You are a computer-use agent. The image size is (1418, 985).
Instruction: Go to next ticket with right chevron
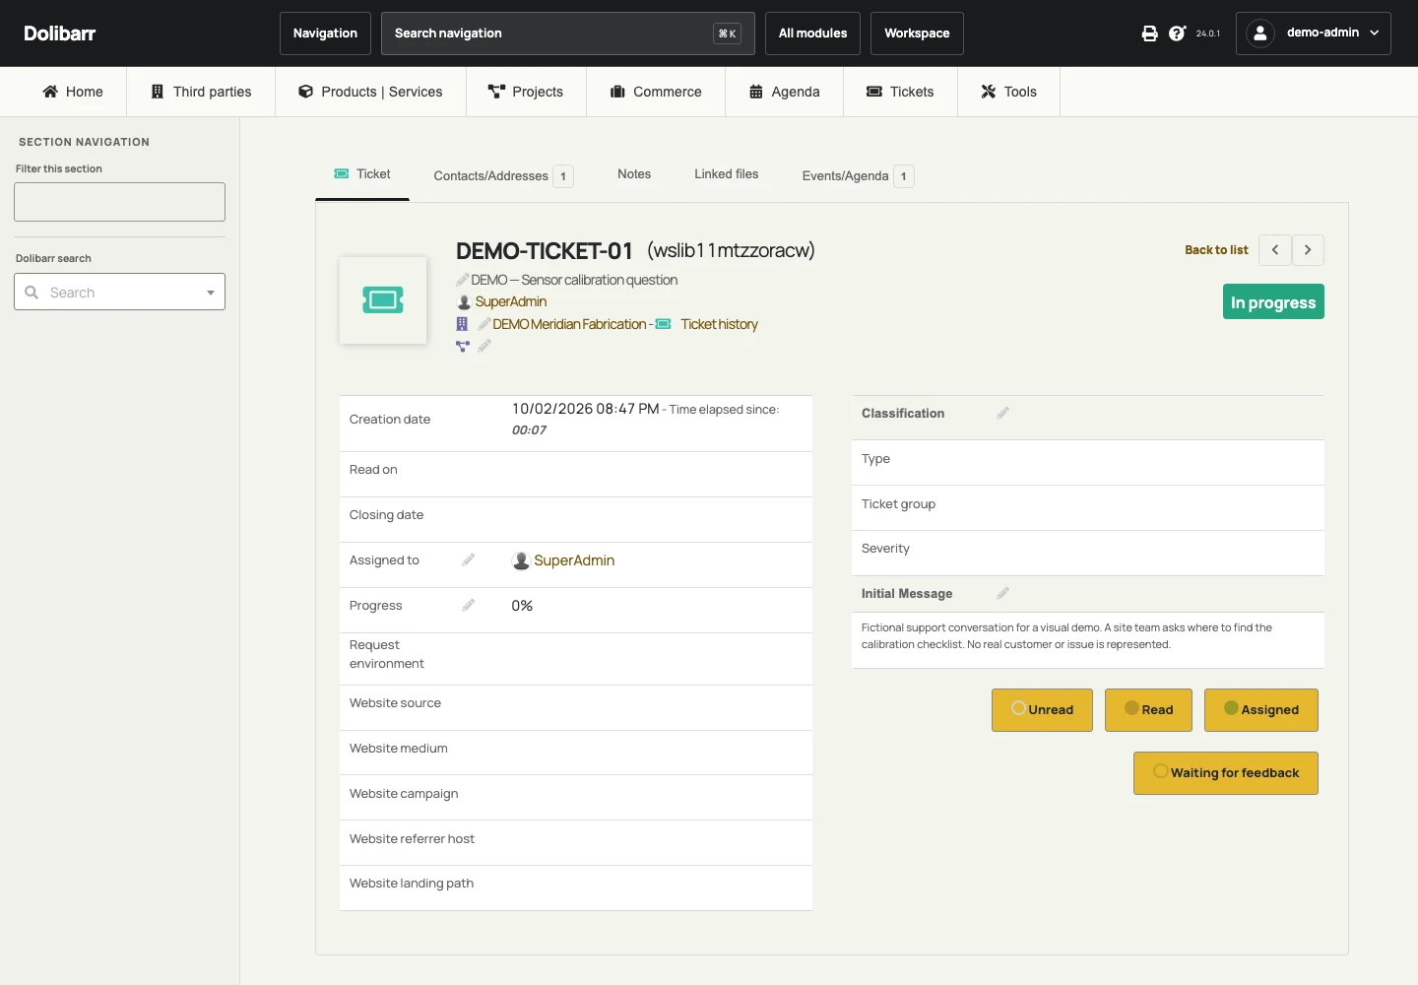[1308, 250]
